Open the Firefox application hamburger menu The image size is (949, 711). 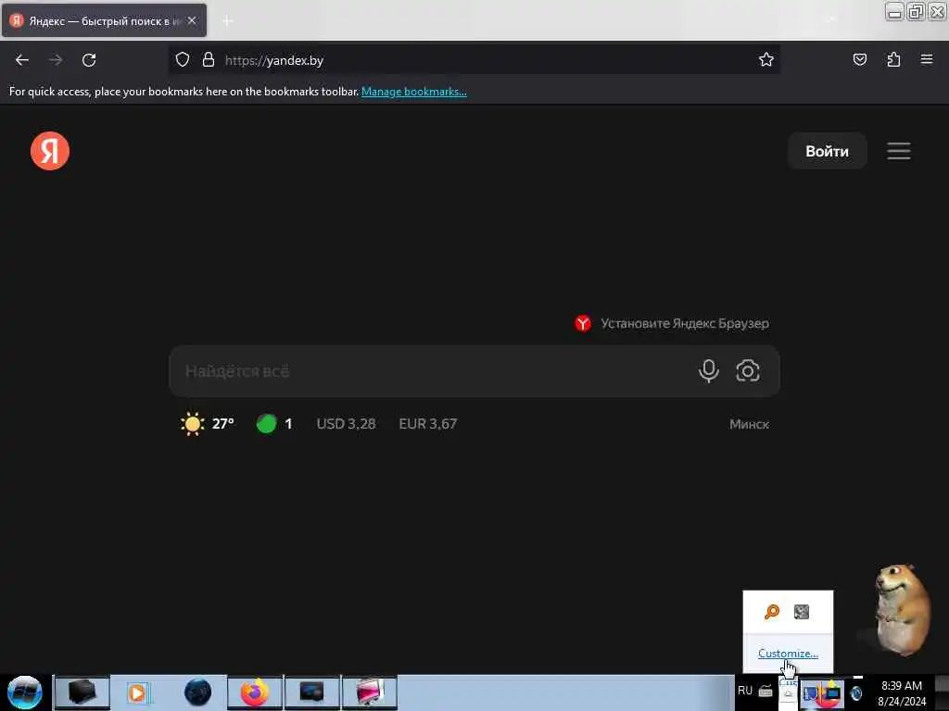coord(927,59)
